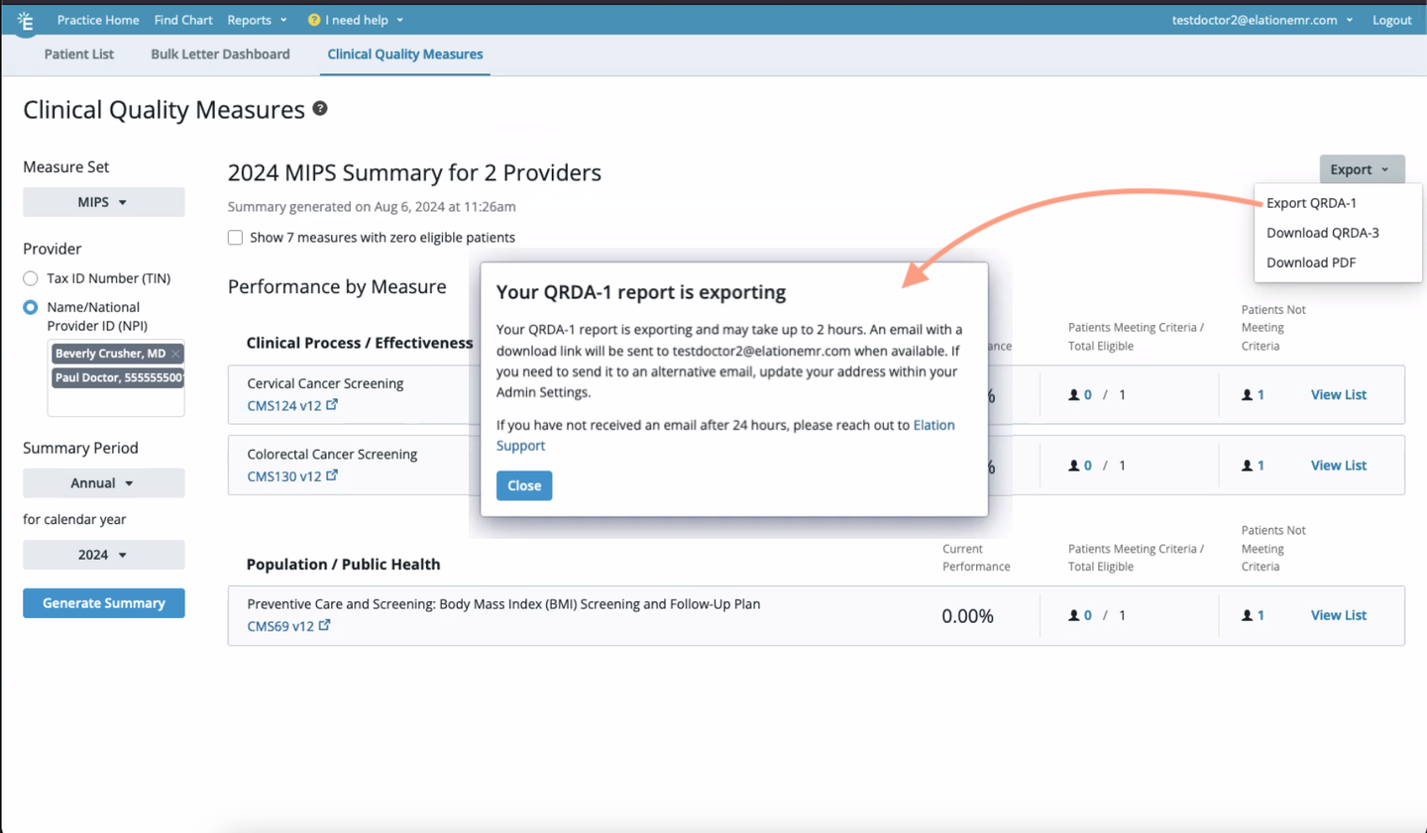Click person icon on Cervical Cancer Screening row
Screen dimensions: 1427x833
(x=1075, y=394)
